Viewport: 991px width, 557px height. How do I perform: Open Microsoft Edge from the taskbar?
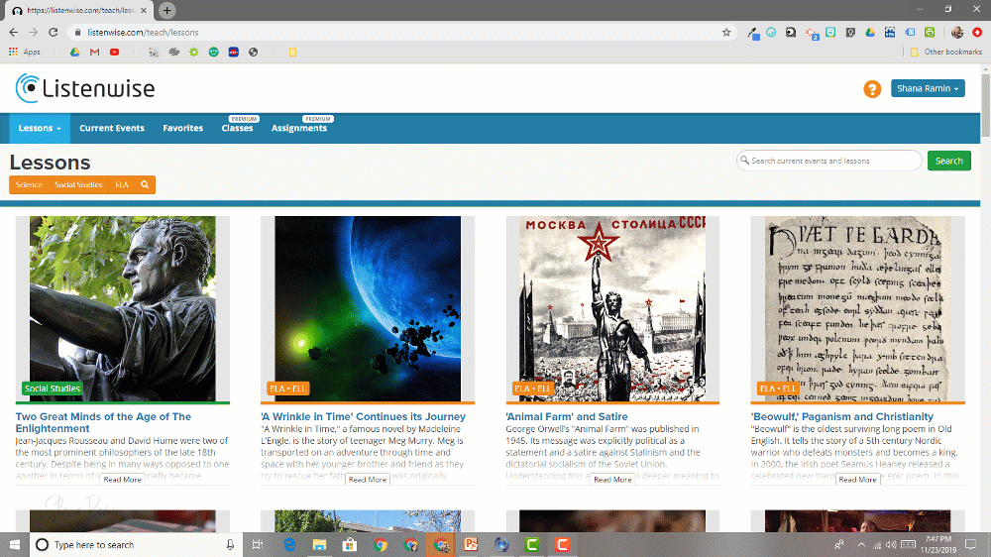point(289,544)
